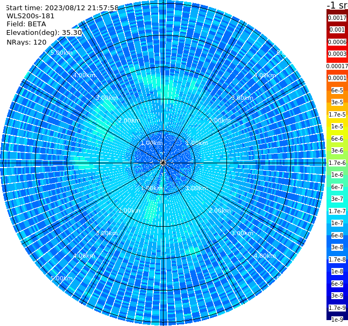Pick the 1e-6 colorbar value
Screen dimensions: 348x326
click(337, 175)
